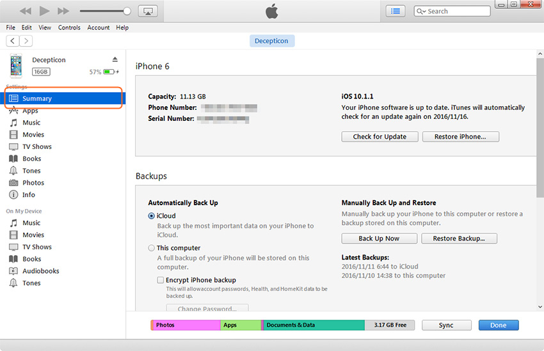
Task: Open Audiobooks under On My Device
Action: pos(40,271)
